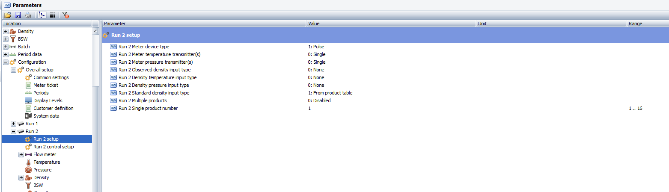Image resolution: width=669 pixels, height=192 pixels.
Task: Click the Parameter column header
Action: click(204, 24)
